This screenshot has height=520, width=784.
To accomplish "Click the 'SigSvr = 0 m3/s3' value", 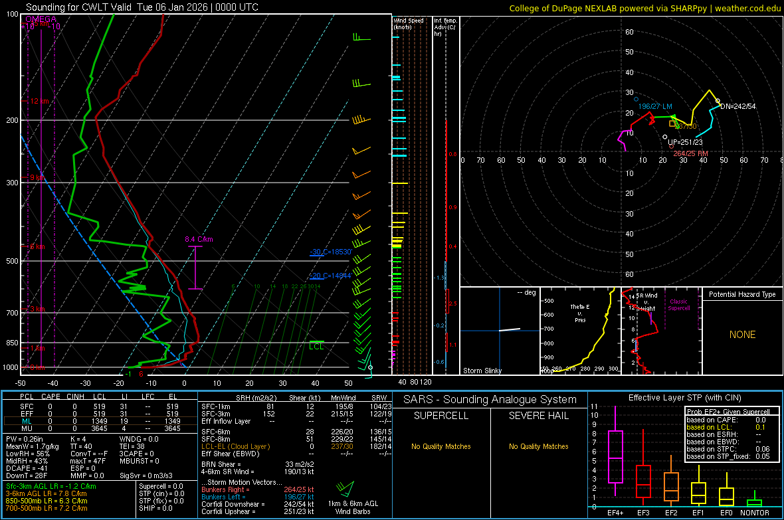I will (146, 476).
